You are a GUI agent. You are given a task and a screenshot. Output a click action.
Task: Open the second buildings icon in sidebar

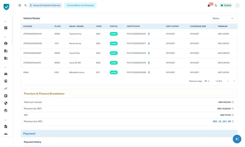(6, 58)
